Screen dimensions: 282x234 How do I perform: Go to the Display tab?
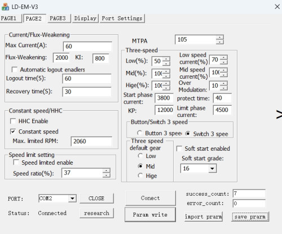click(x=85, y=19)
